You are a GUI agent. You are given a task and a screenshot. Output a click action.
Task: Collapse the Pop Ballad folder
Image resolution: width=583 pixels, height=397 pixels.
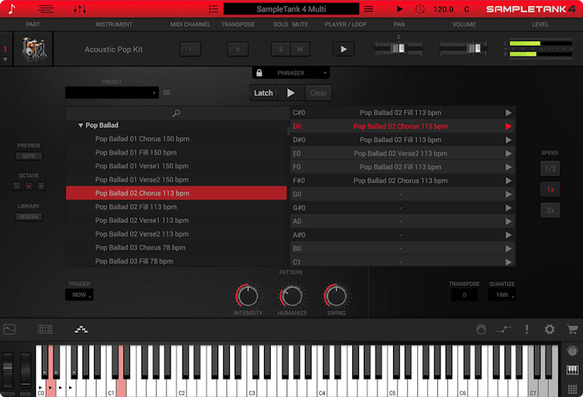(x=80, y=126)
